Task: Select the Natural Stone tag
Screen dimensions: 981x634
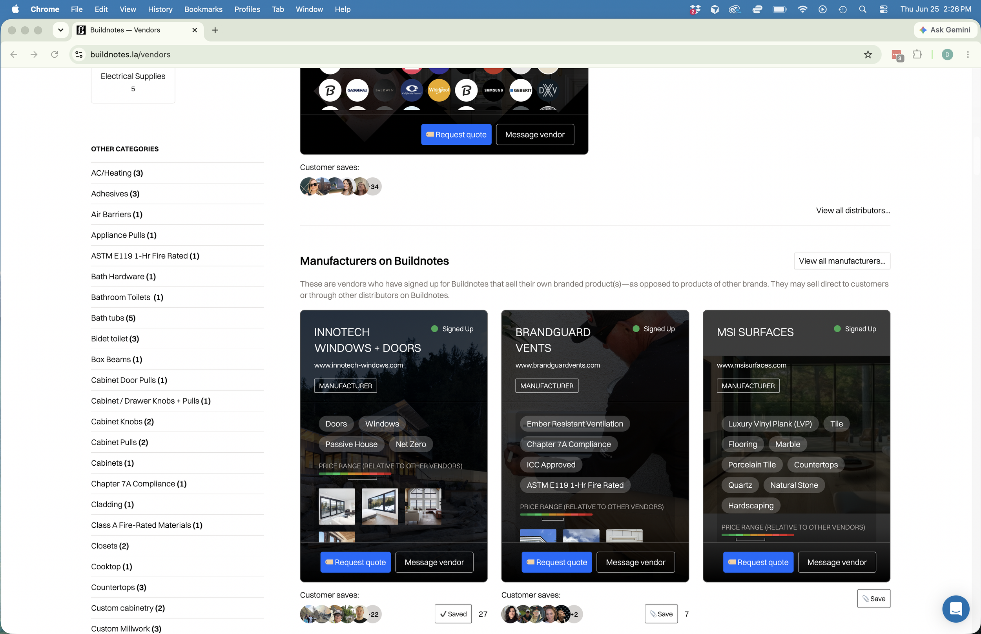Action: [794, 485]
